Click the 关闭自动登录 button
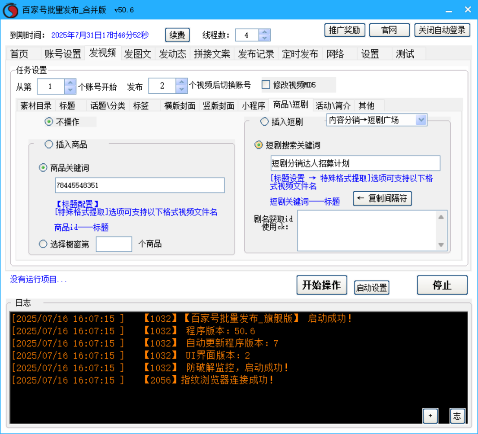The width and height of the screenshot is (478, 434). click(x=442, y=30)
